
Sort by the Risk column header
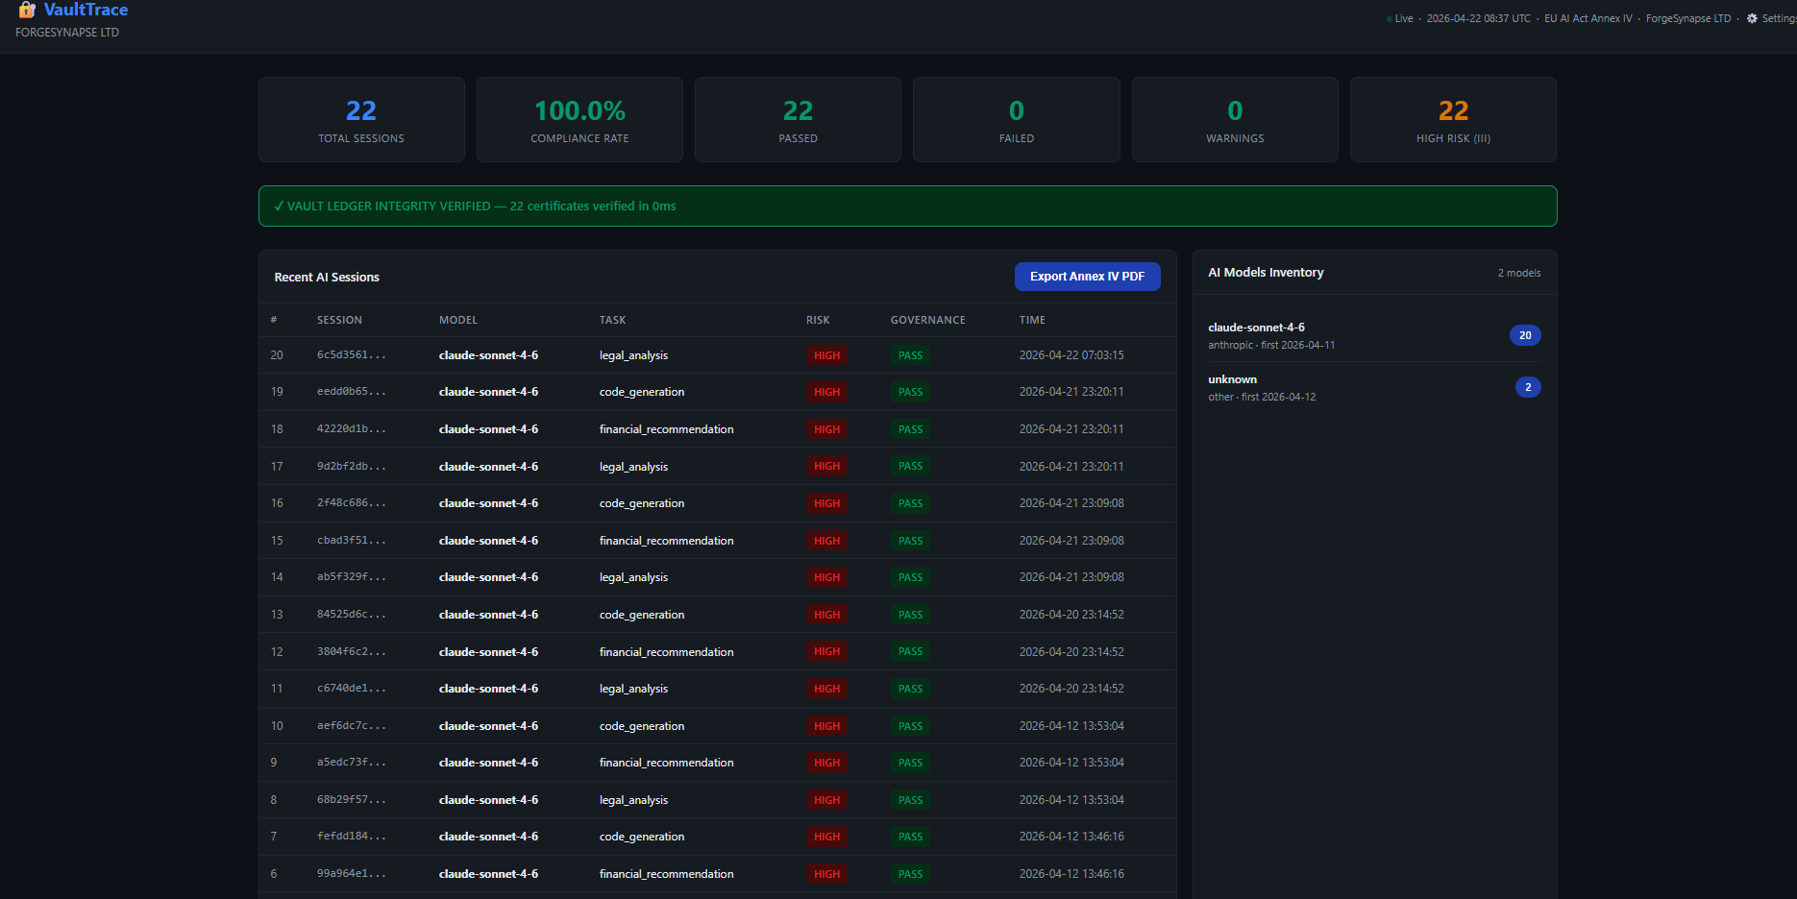point(818,320)
